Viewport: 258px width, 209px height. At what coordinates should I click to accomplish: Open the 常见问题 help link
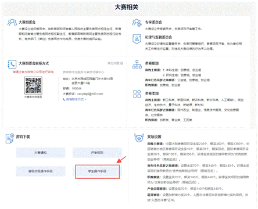click(x=116, y=63)
